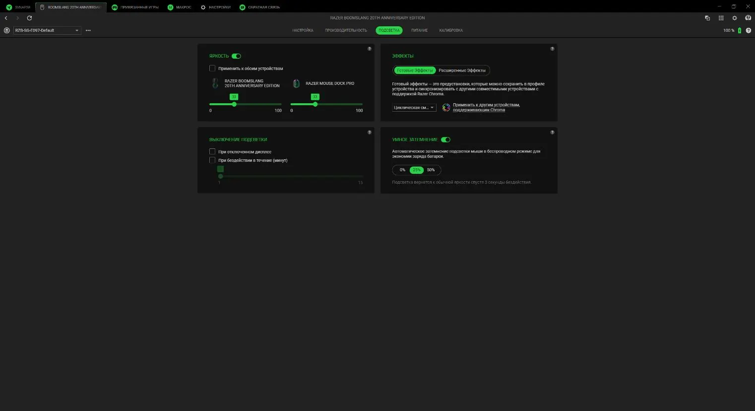Click link Применить к другим устройствам Chroma
755x411 pixels.
coord(486,107)
